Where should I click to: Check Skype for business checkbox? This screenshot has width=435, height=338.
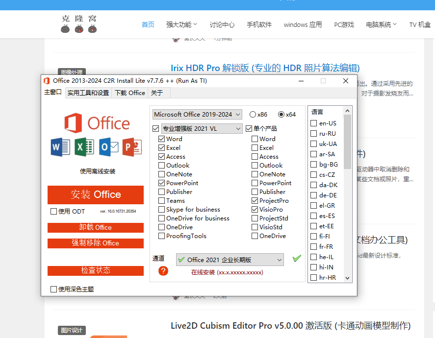(x=161, y=210)
